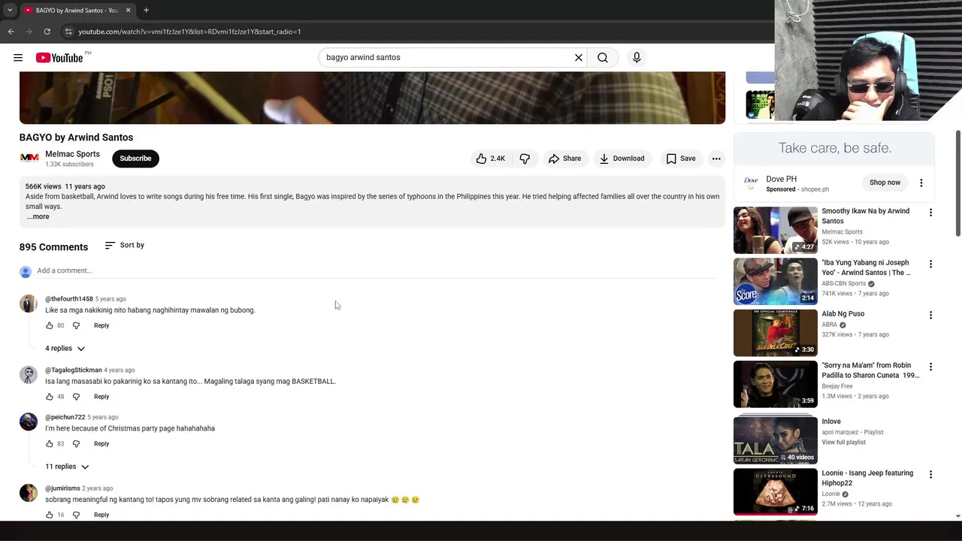Open @TagalogStickman username link

(73, 370)
